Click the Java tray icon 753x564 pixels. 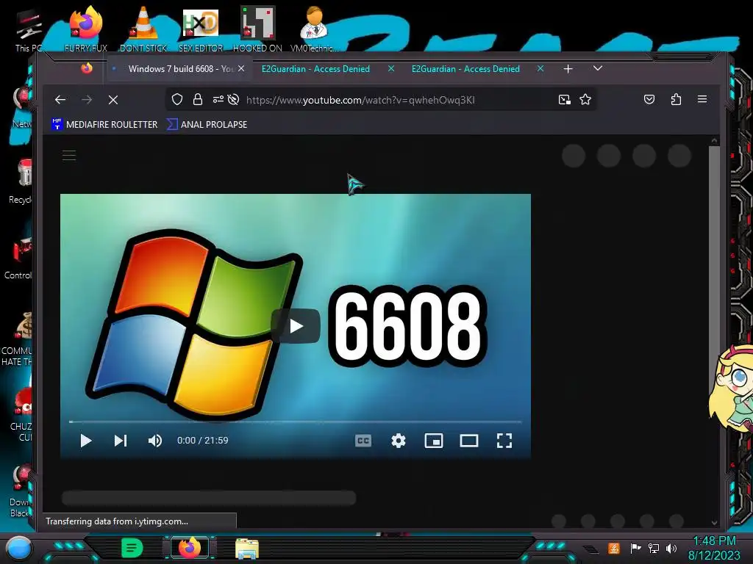(613, 548)
